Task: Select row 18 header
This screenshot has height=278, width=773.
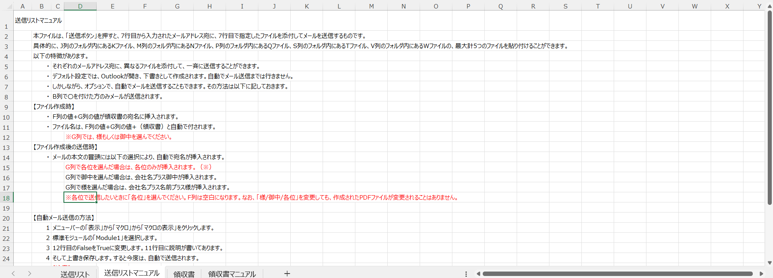Action: click(x=6, y=198)
